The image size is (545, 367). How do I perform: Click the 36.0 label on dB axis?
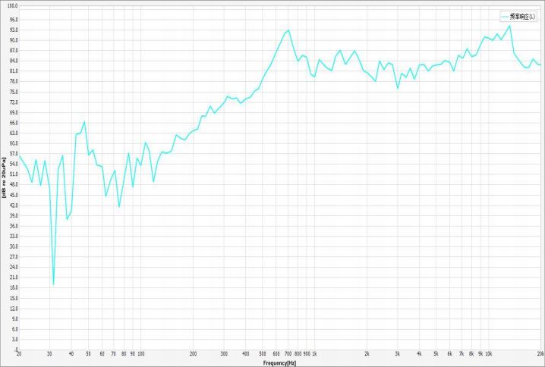(x=14, y=226)
